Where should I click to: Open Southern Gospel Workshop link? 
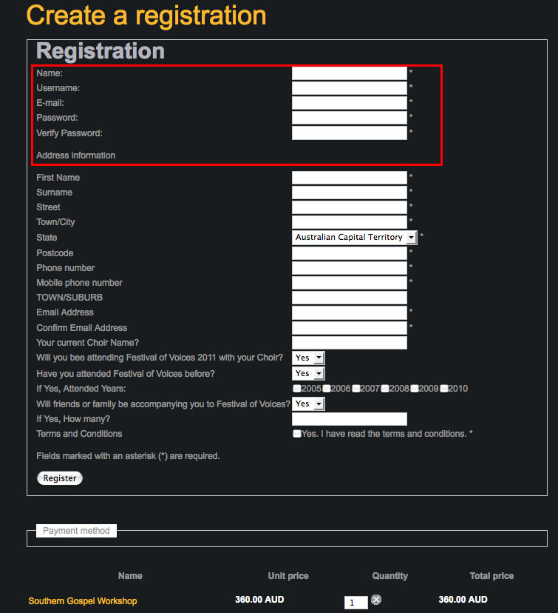coord(83,600)
